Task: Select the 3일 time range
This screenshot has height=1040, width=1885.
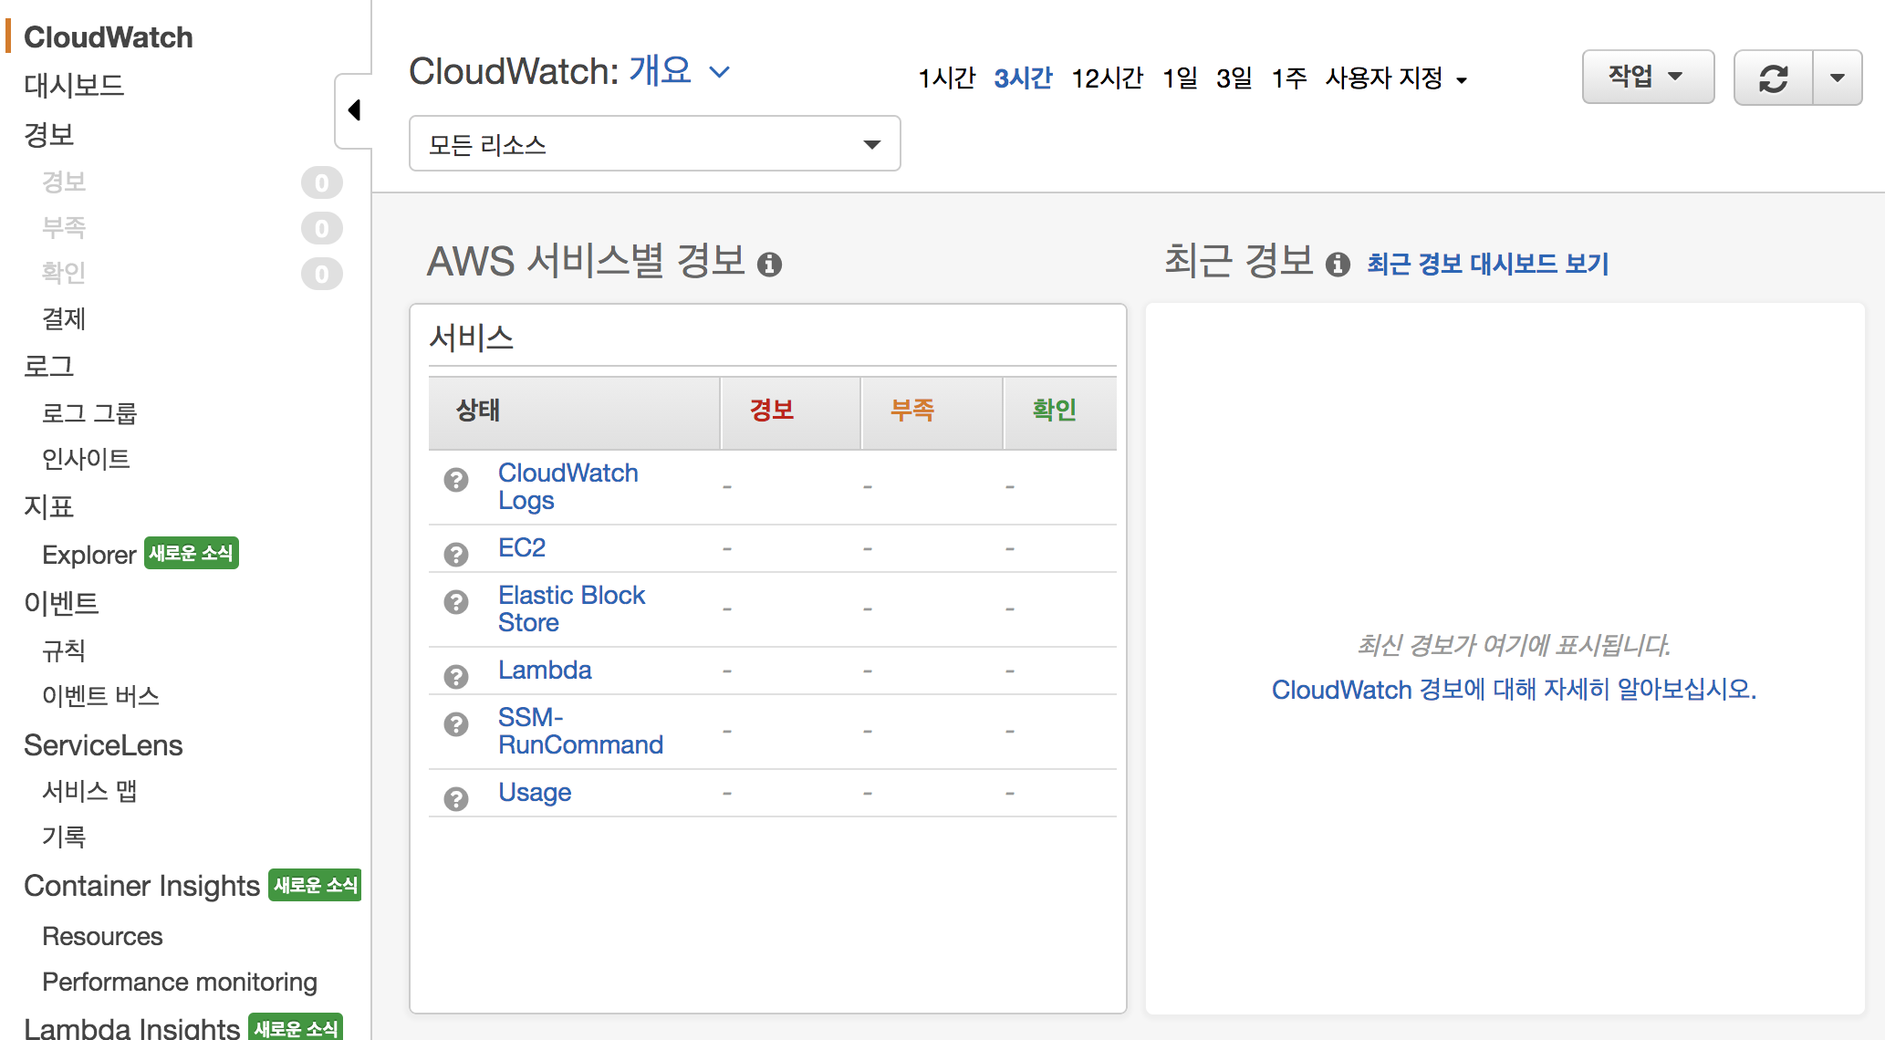Action: point(1234,78)
